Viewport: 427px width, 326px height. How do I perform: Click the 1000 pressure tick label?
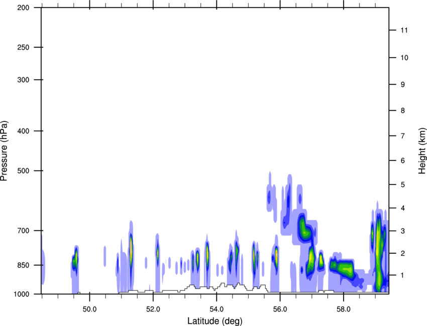point(22,294)
